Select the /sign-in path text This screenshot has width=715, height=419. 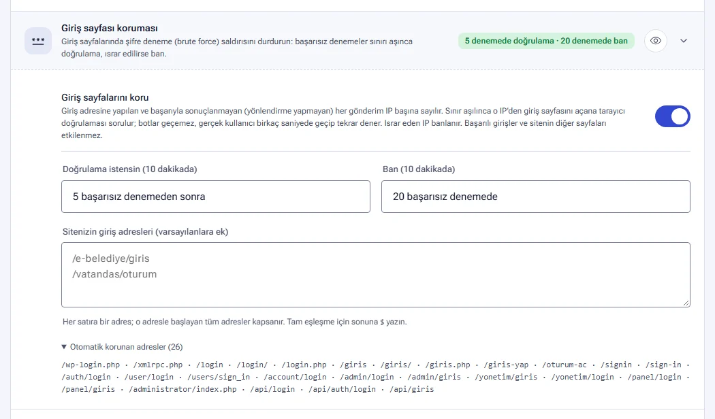coord(663,365)
